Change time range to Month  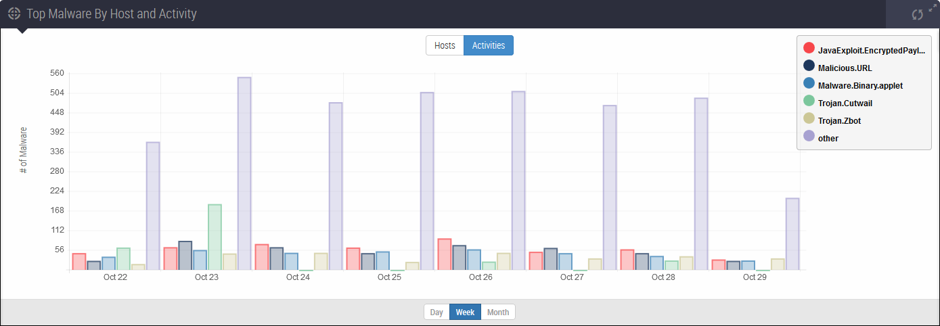click(x=498, y=312)
